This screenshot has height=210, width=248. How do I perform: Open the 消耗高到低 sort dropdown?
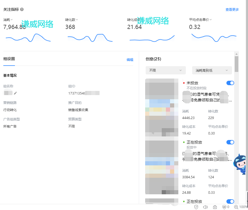coord(212,70)
